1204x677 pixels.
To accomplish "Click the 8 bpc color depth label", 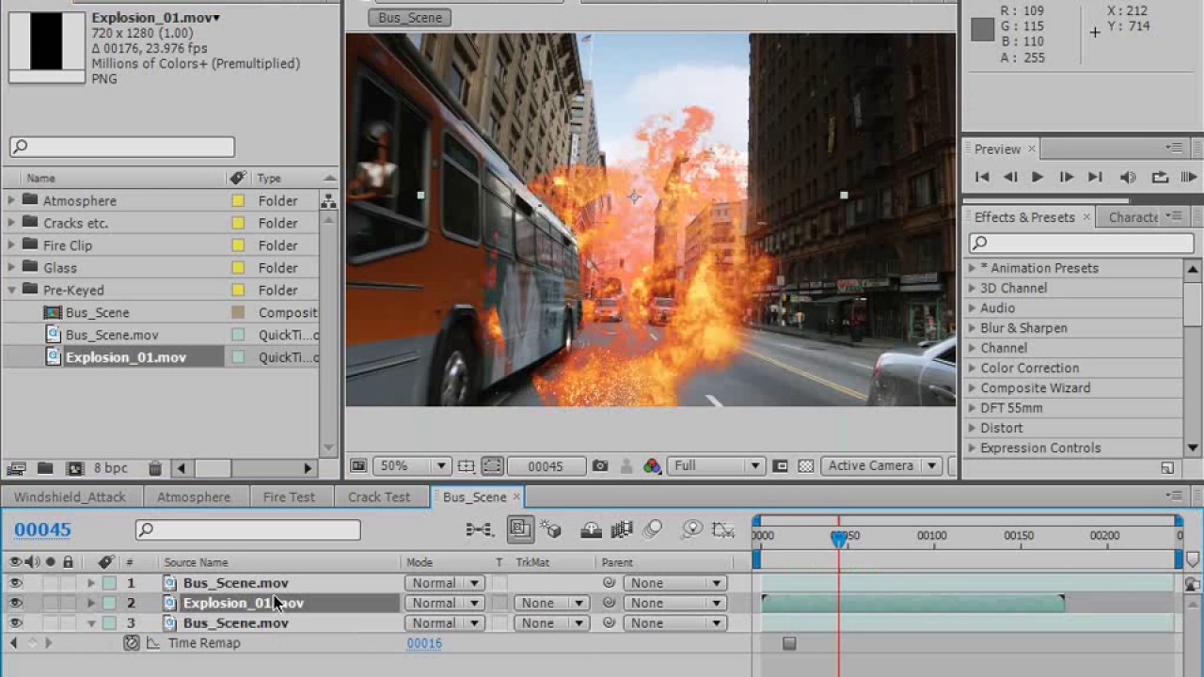I will coord(110,468).
